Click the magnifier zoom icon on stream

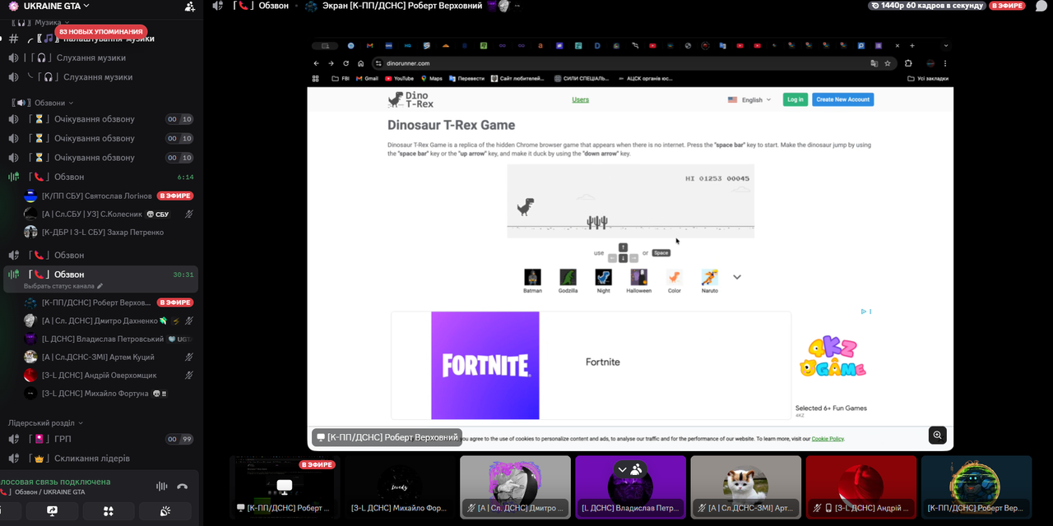click(937, 435)
